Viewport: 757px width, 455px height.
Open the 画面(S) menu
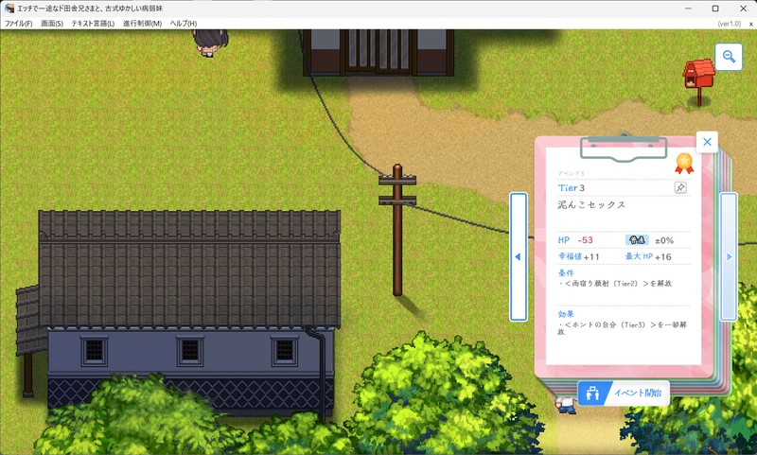52,23
